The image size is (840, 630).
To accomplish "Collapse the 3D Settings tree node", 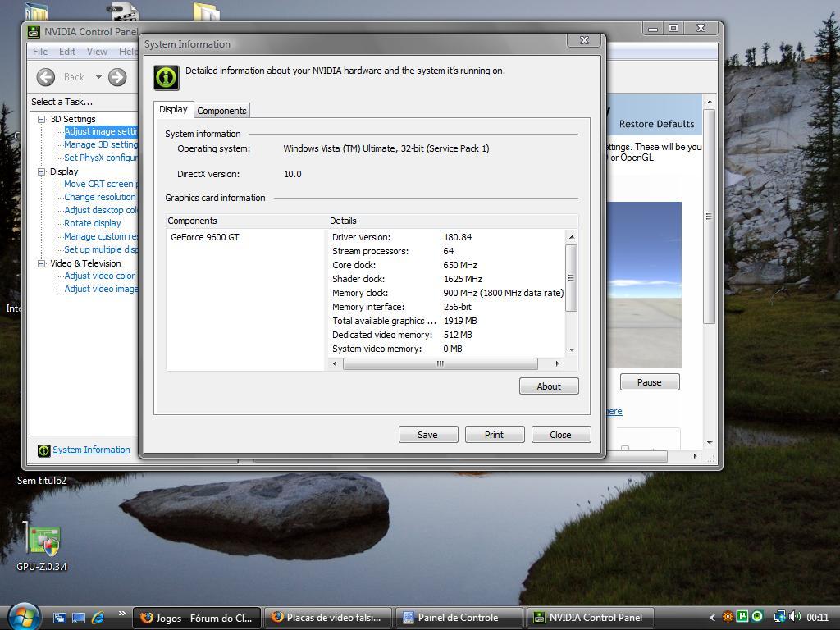I will click(41, 119).
